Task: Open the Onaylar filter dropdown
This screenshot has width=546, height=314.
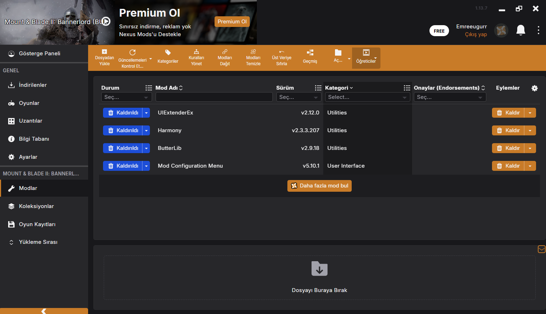Action: click(x=450, y=97)
